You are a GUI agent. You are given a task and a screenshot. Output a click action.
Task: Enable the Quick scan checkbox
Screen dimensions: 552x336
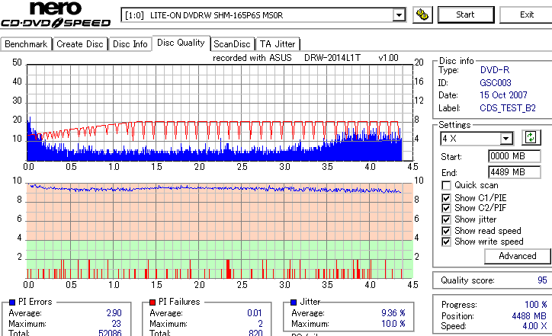[x=446, y=185]
